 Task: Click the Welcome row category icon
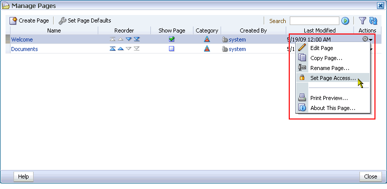[207, 39]
